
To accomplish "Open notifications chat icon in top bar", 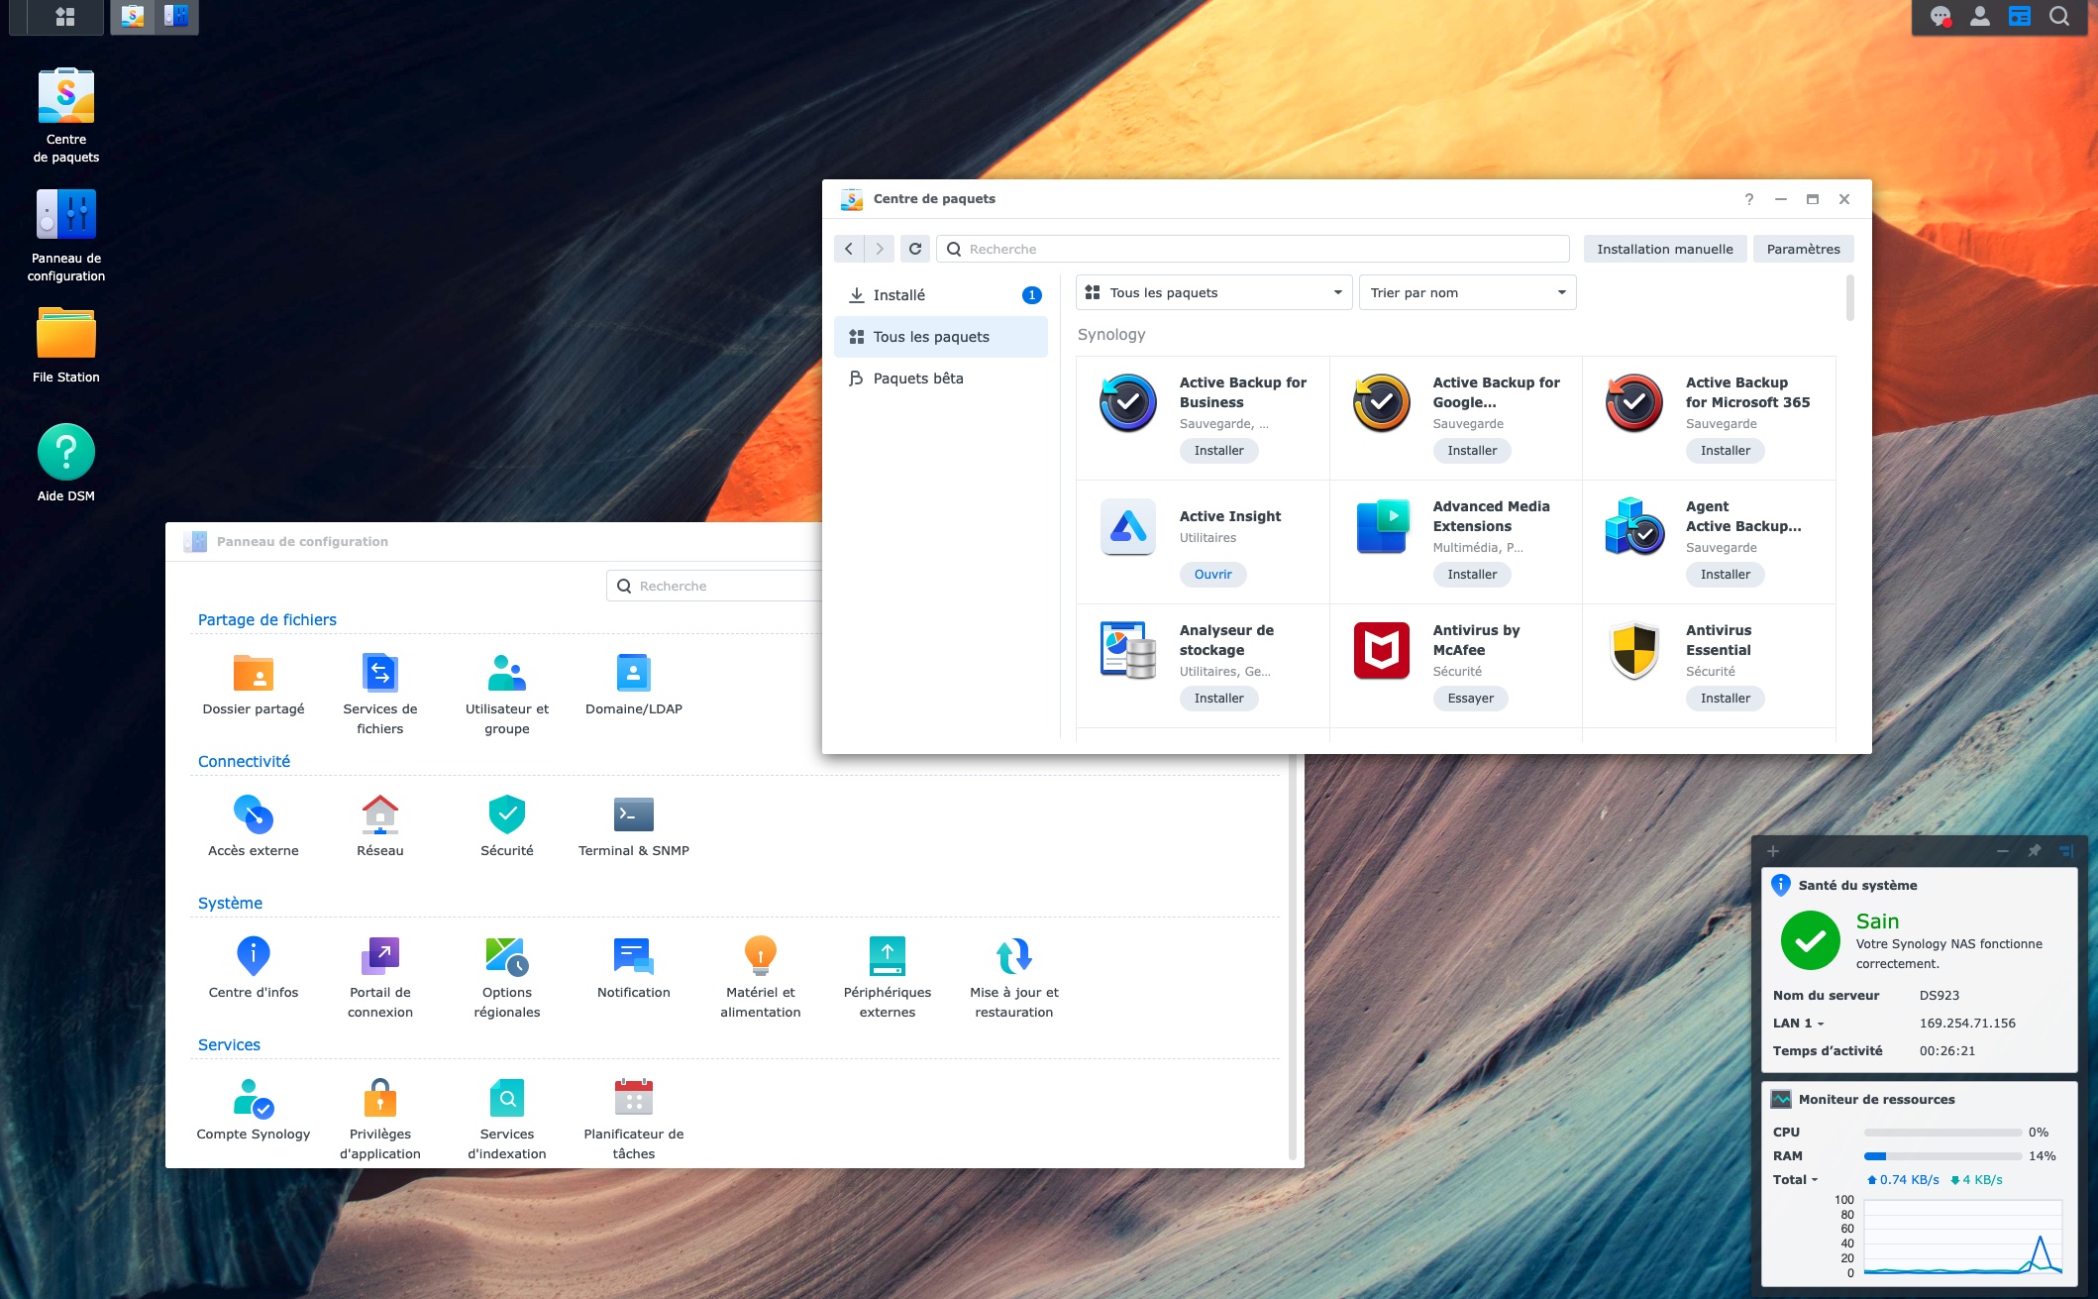I will point(1941,17).
